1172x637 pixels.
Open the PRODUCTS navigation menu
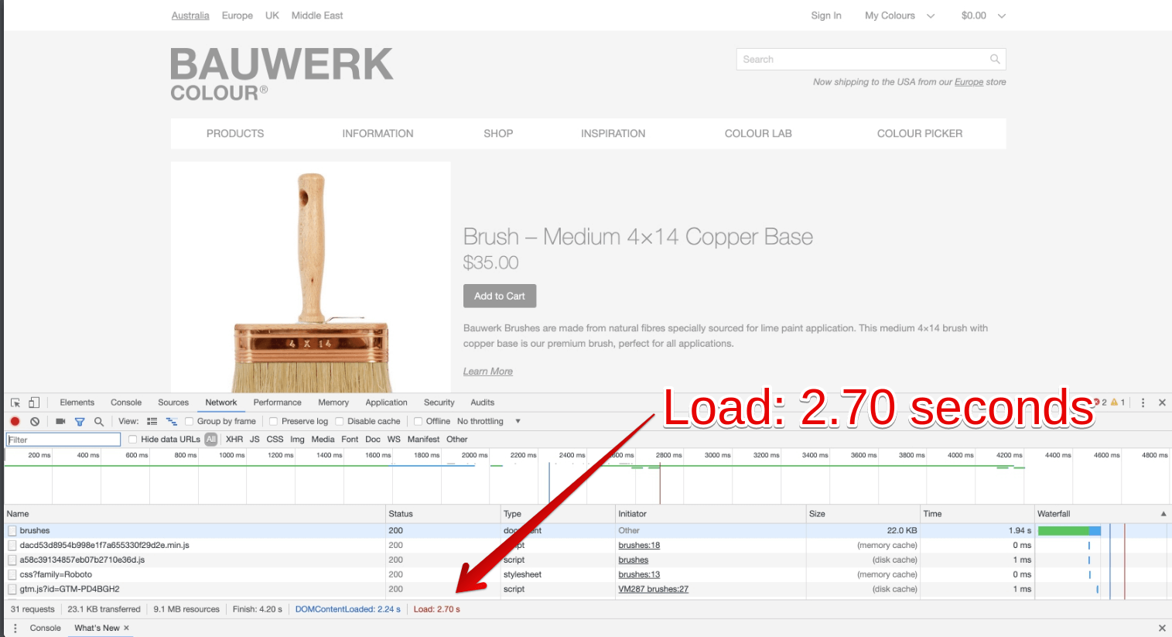(x=235, y=133)
